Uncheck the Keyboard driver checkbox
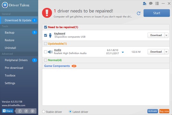 (46, 35)
